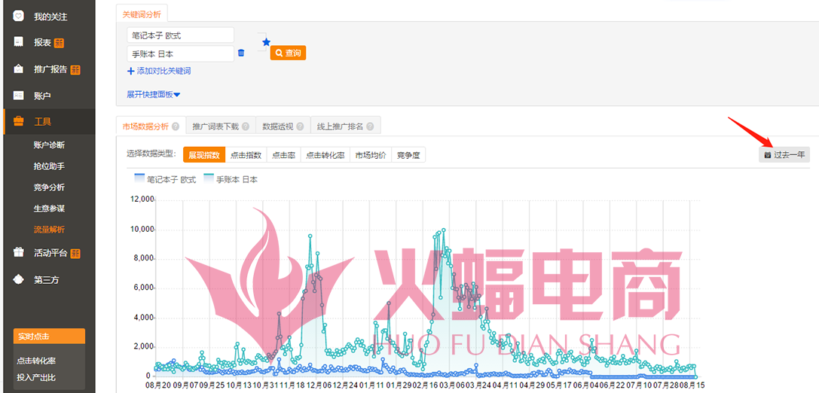
Task: Click help icon beside 市场数据分析 tab
Action: [x=176, y=126]
